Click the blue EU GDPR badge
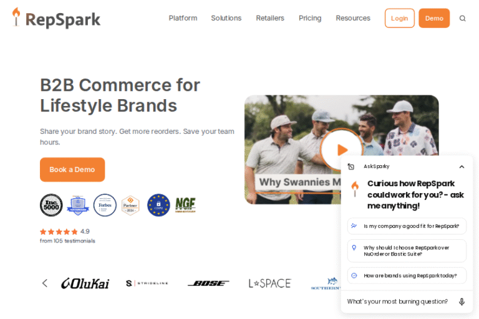Image resolution: width=479 pixels, height=319 pixels. point(158,205)
